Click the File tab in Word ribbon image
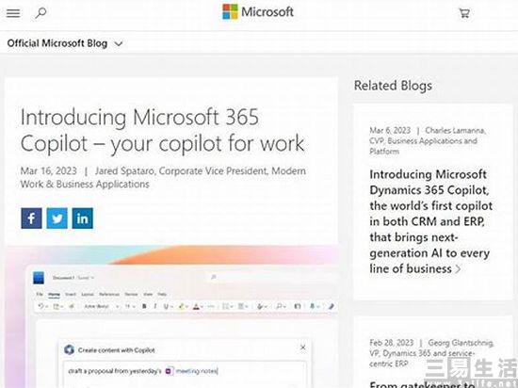This screenshot has width=518, height=388. [x=40, y=294]
